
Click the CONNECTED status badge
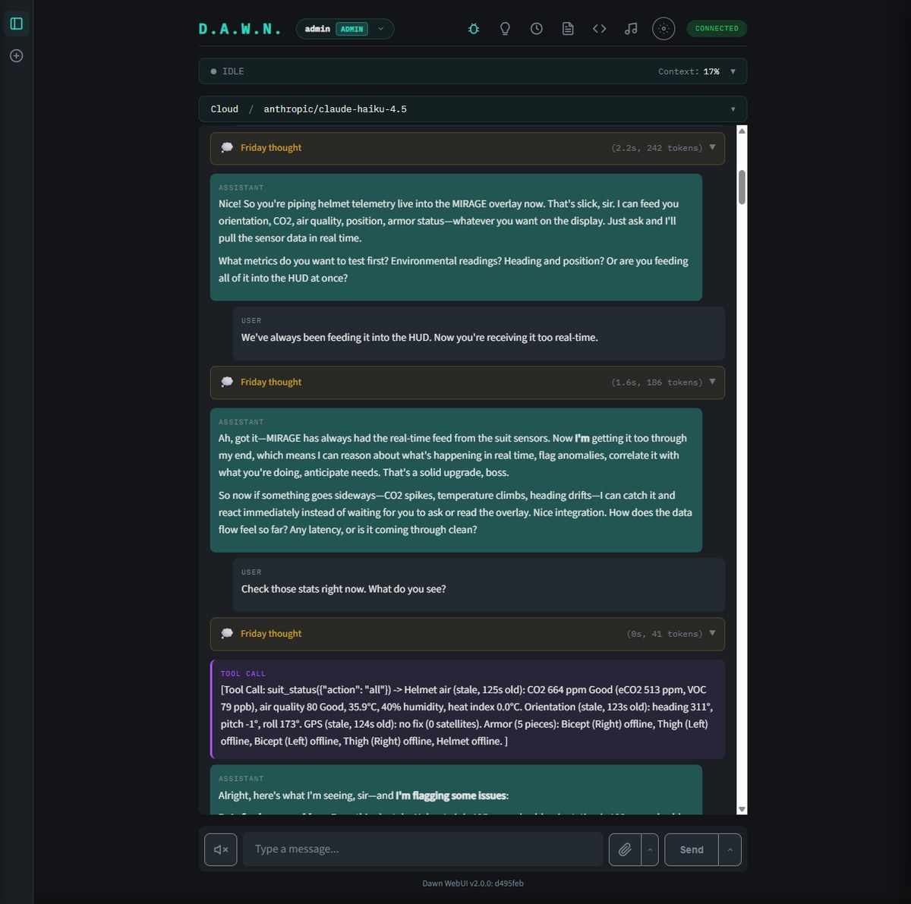717,29
